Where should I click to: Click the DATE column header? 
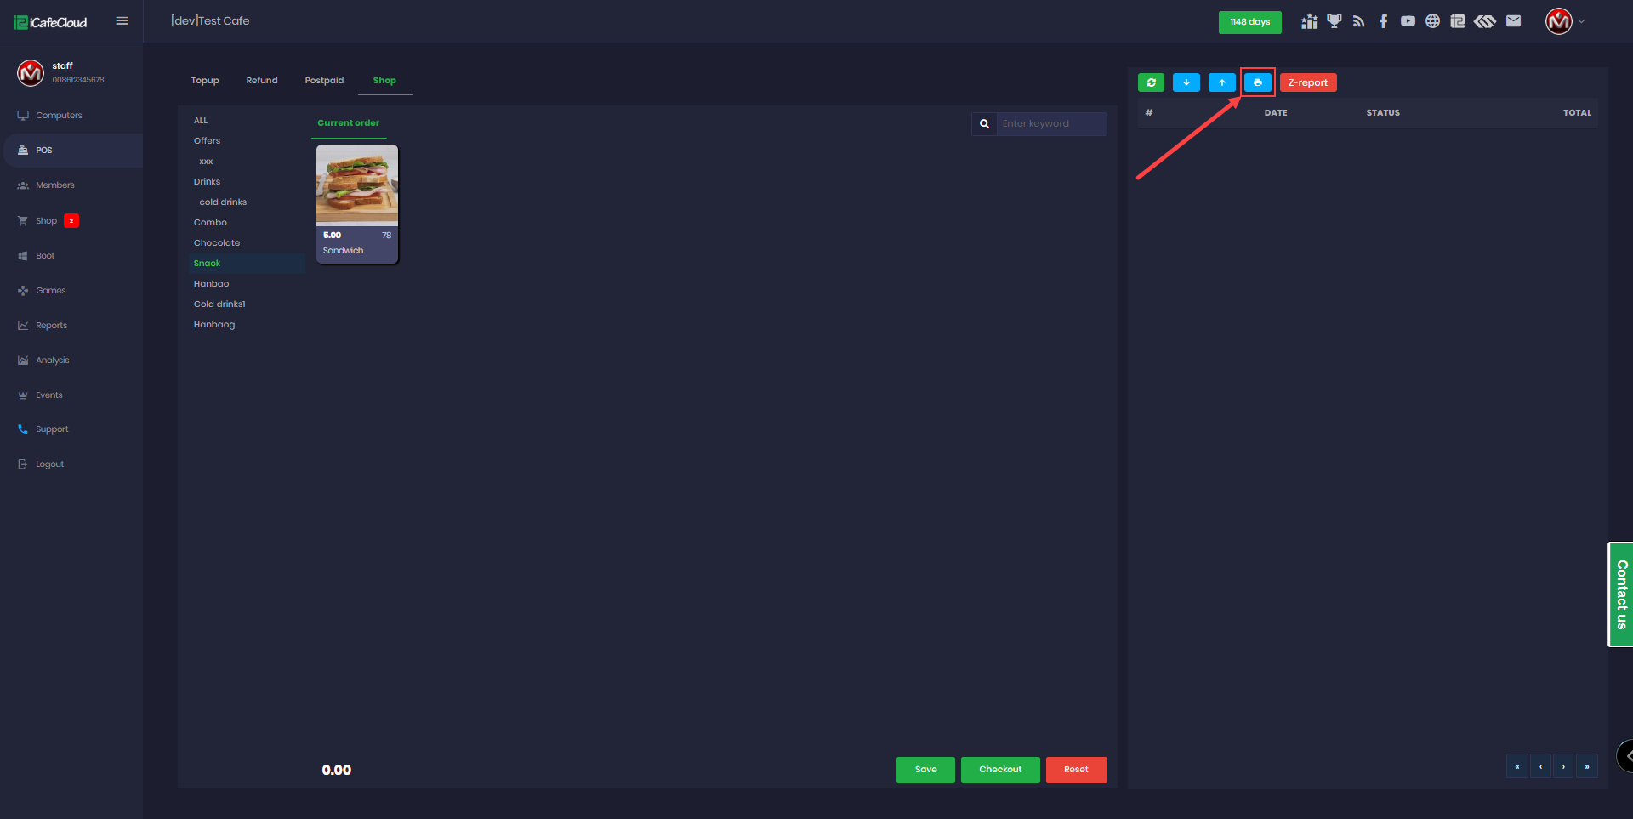1276,113
